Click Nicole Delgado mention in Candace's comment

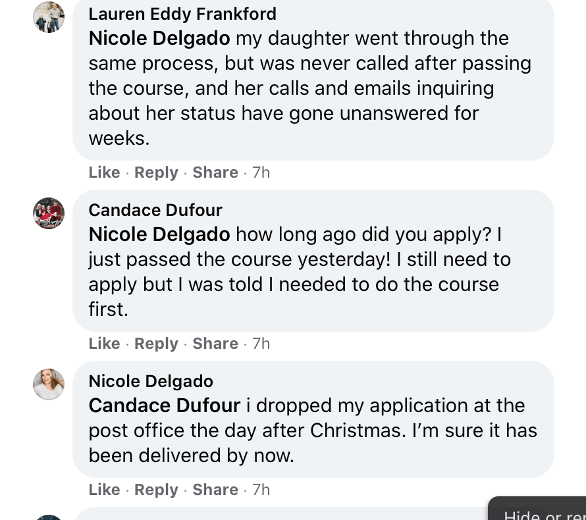pos(159,234)
